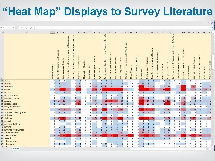Select the 'atrazine-desethyl' cell
Viewport: 215px width, 161px height.
tap(27, 95)
